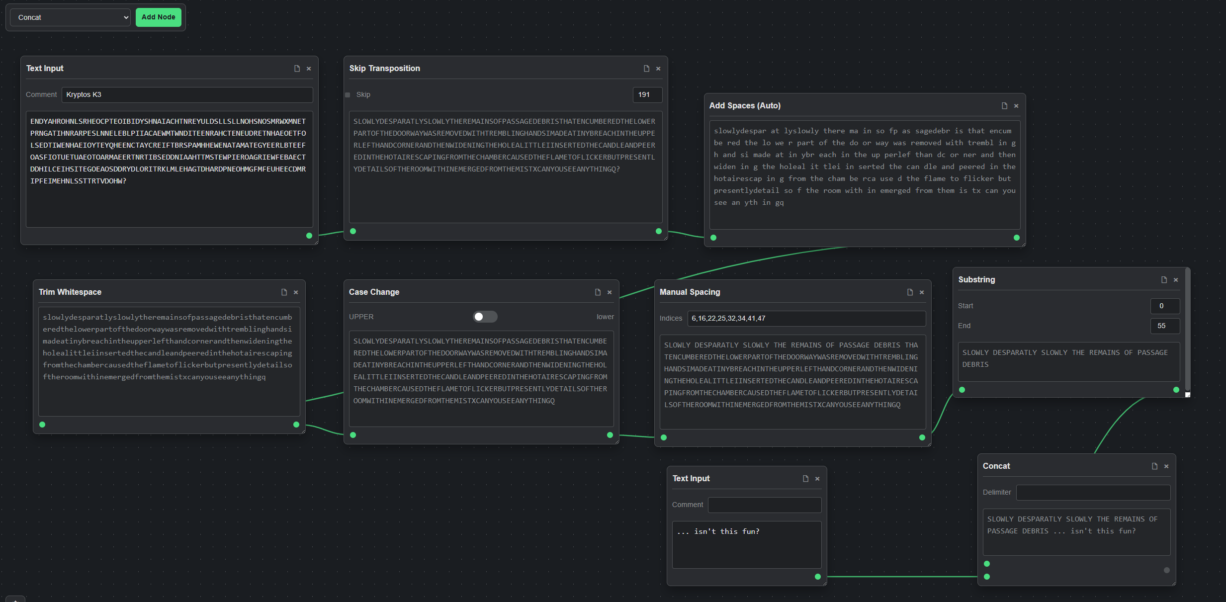Image resolution: width=1226 pixels, height=602 pixels.
Task: Click the export icon on the Trim Whitespace node
Action: (x=284, y=292)
